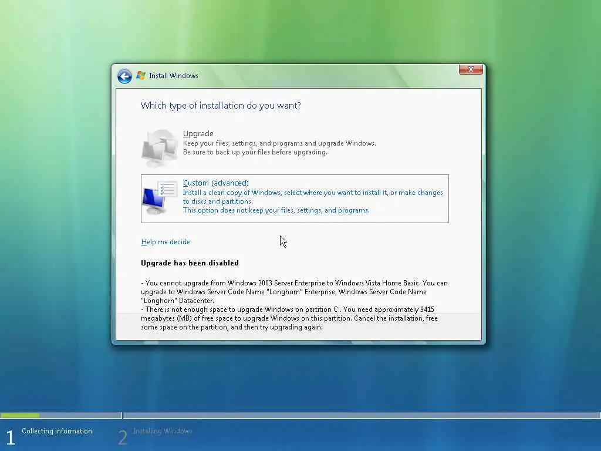Click 'Which type of installation do you want?' heading

221,106
